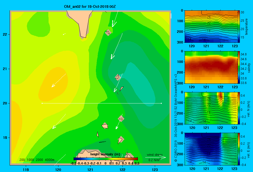This screenshot has width=253, height=172.
Task: Click longitude label 122 on main map
Action: pyautogui.click(x=122, y=169)
